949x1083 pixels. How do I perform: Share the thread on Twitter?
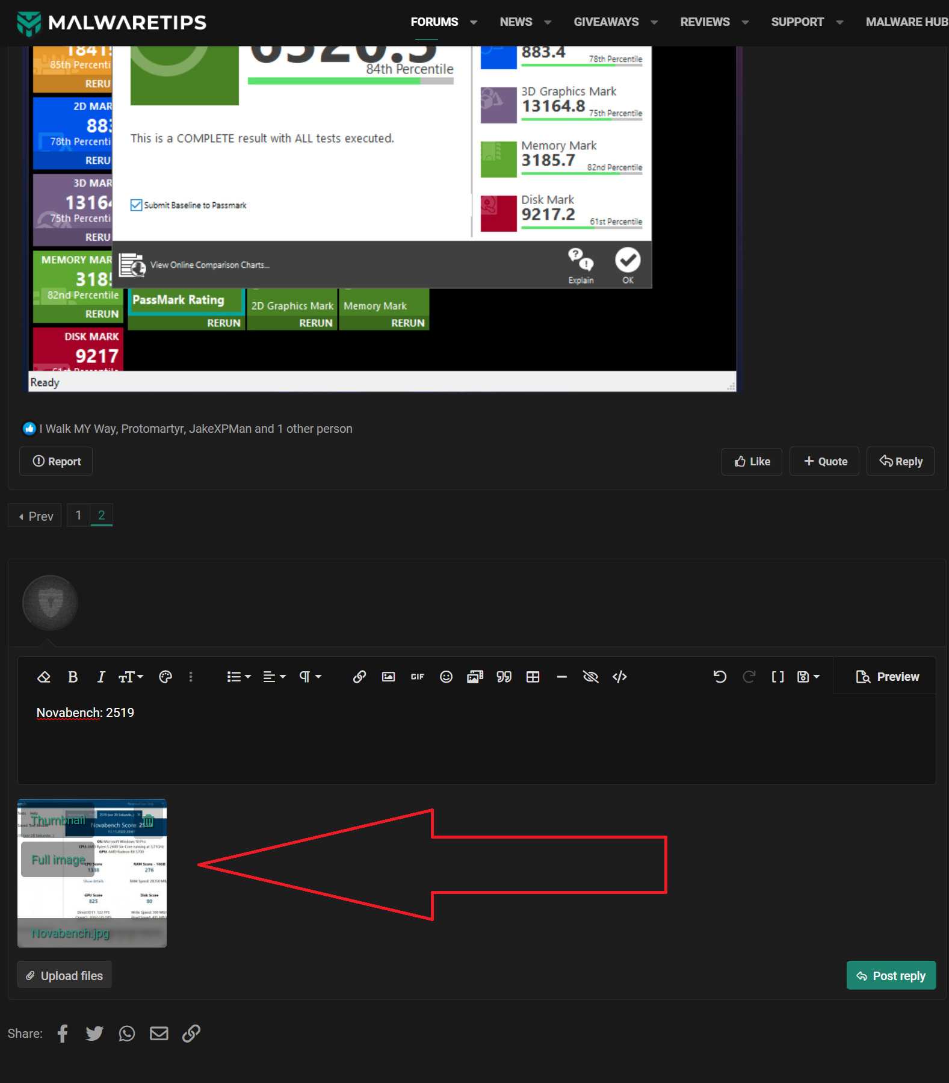[94, 1034]
